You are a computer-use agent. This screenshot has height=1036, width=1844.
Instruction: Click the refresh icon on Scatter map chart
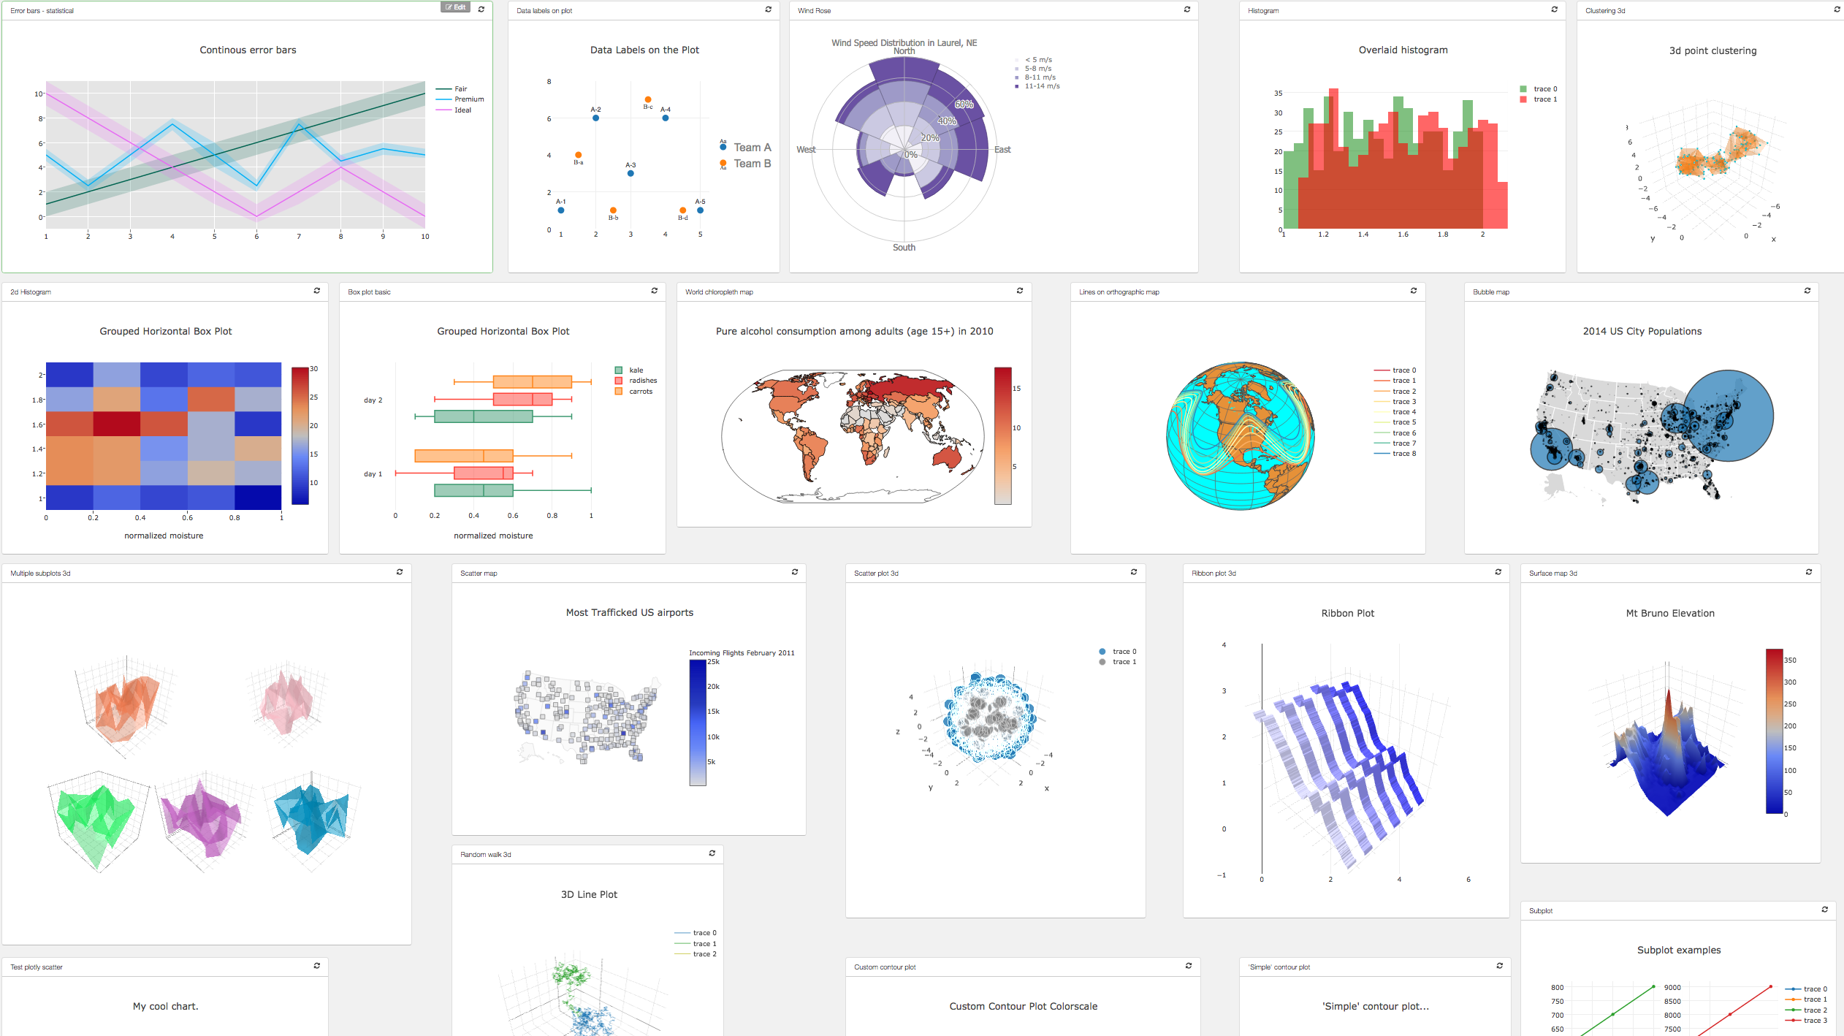(x=796, y=573)
